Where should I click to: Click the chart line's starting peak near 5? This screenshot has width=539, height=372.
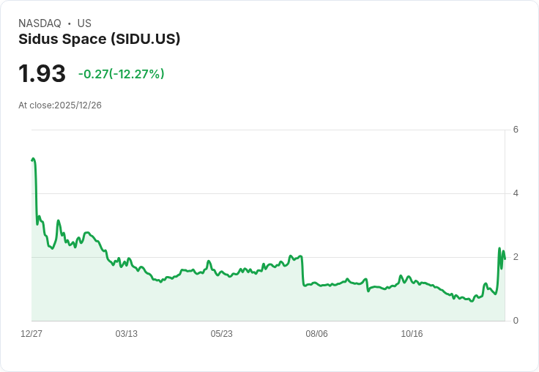34,159
